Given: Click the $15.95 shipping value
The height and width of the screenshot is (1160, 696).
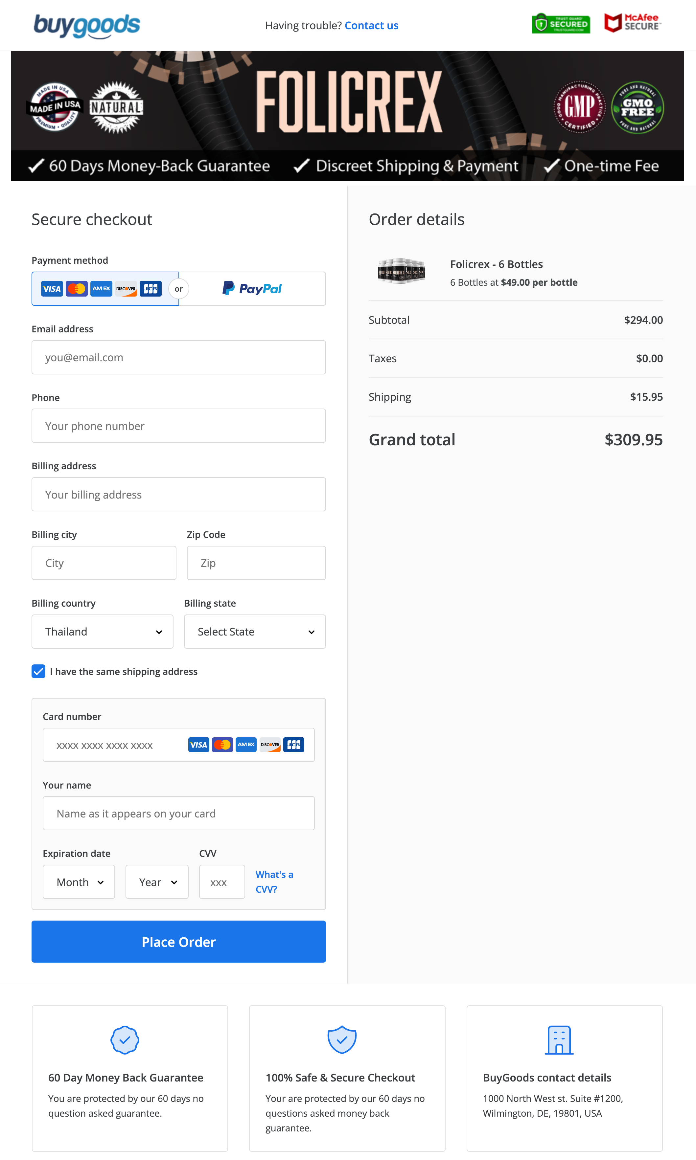Looking at the screenshot, I should [x=646, y=396].
